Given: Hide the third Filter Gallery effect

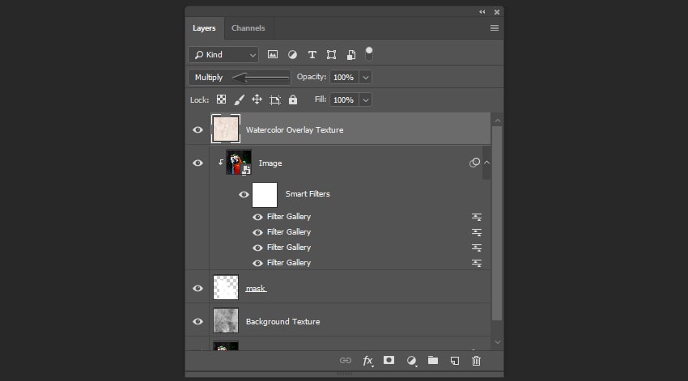Looking at the screenshot, I should click(257, 248).
